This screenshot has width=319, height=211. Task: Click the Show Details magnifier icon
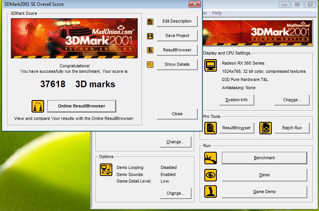pos(150,65)
